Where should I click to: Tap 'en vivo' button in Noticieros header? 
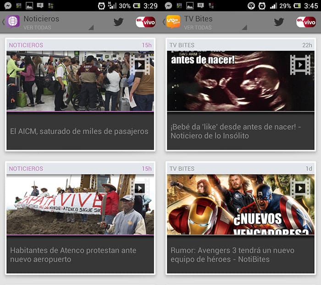[145, 22]
